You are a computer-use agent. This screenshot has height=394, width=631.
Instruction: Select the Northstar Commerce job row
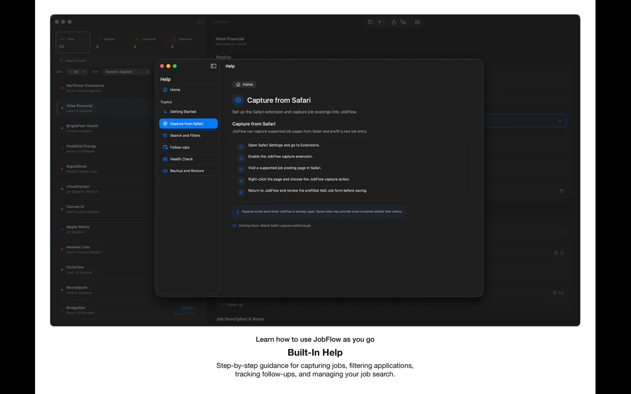click(105, 88)
